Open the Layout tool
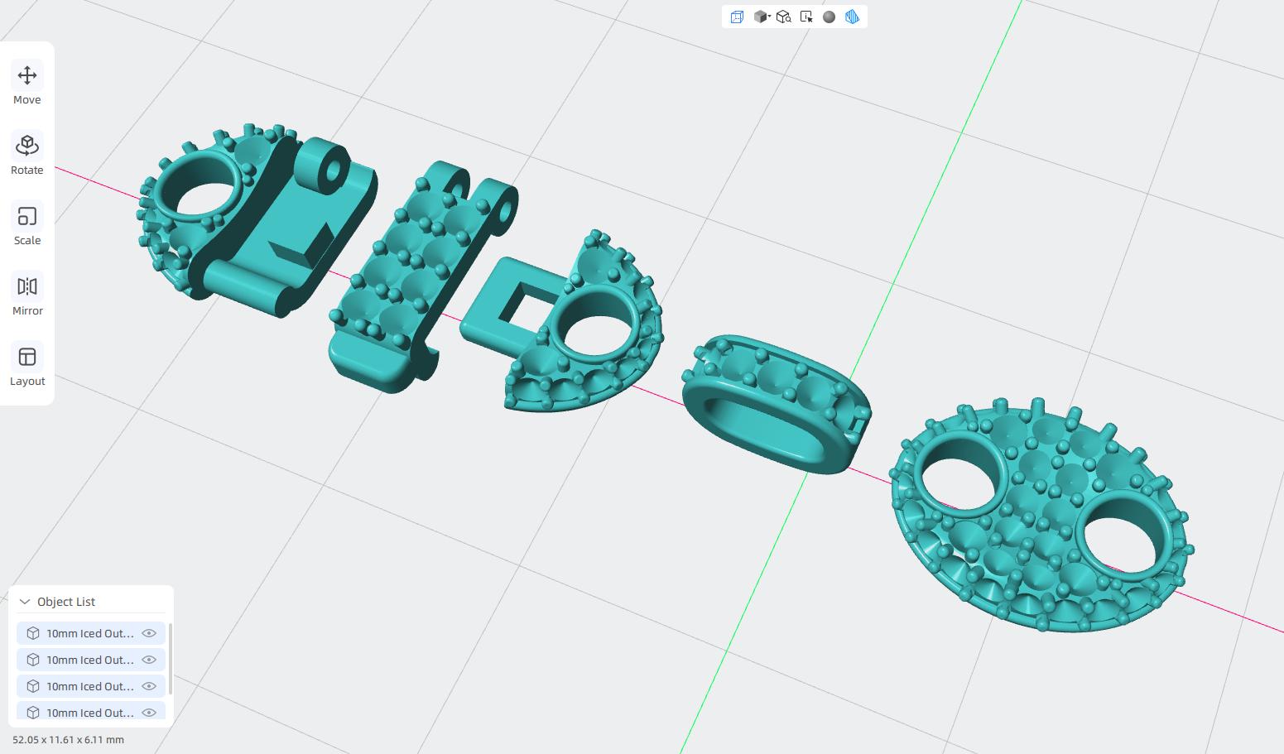The height and width of the screenshot is (754, 1284). (x=27, y=366)
